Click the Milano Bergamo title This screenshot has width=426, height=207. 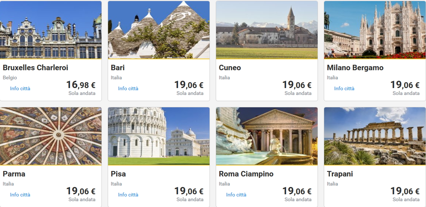(x=355, y=68)
